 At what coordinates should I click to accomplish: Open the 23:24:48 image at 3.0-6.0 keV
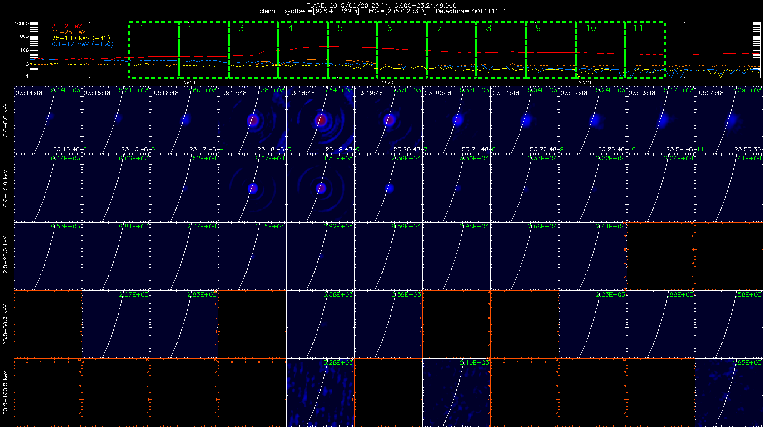tap(729, 120)
